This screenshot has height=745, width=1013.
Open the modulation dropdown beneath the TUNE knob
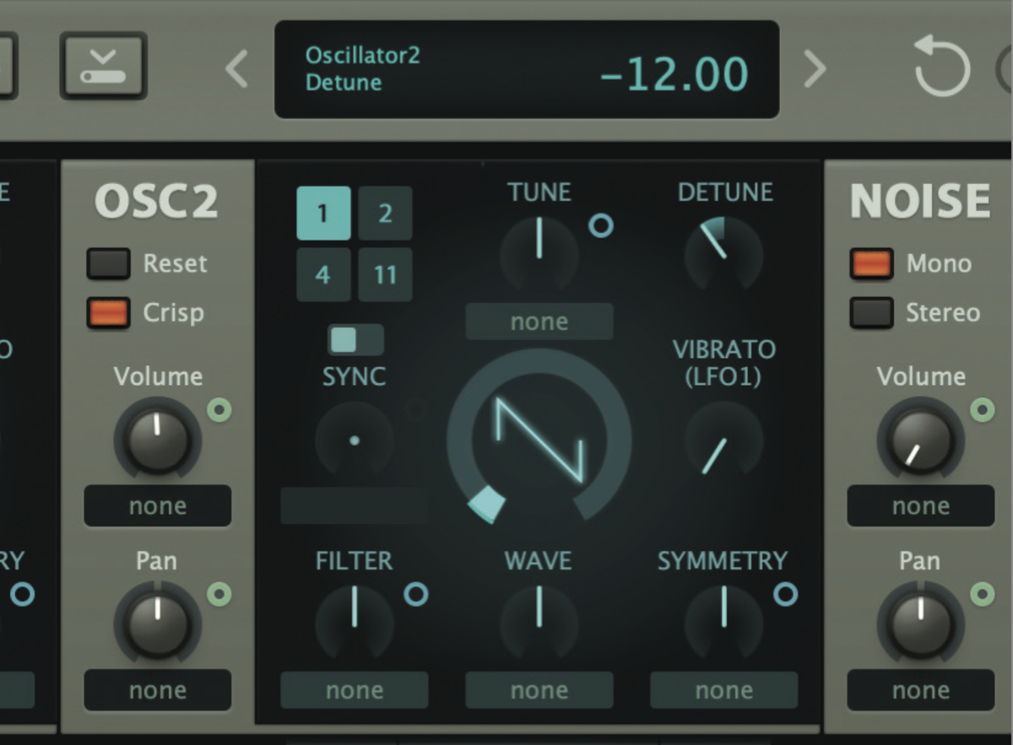pos(539,321)
